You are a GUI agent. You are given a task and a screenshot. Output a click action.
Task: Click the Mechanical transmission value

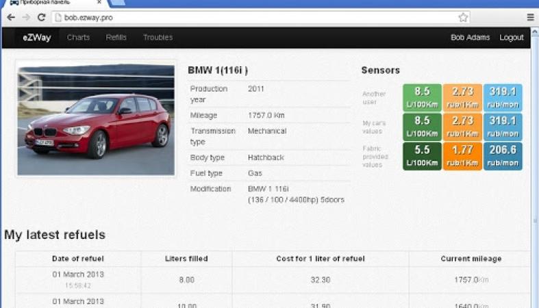[x=267, y=131]
